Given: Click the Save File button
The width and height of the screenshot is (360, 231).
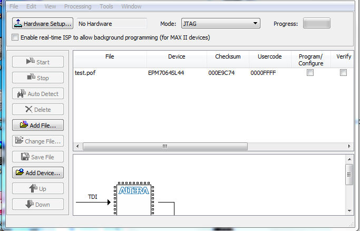Looking at the screenshot, I should pyautogui.click(x=38, y=157).
